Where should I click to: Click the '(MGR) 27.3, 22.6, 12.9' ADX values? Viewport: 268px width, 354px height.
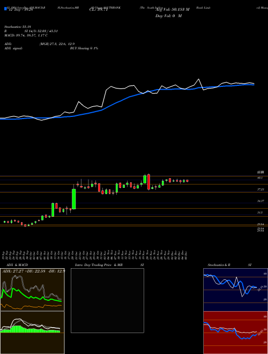point(57,44)
